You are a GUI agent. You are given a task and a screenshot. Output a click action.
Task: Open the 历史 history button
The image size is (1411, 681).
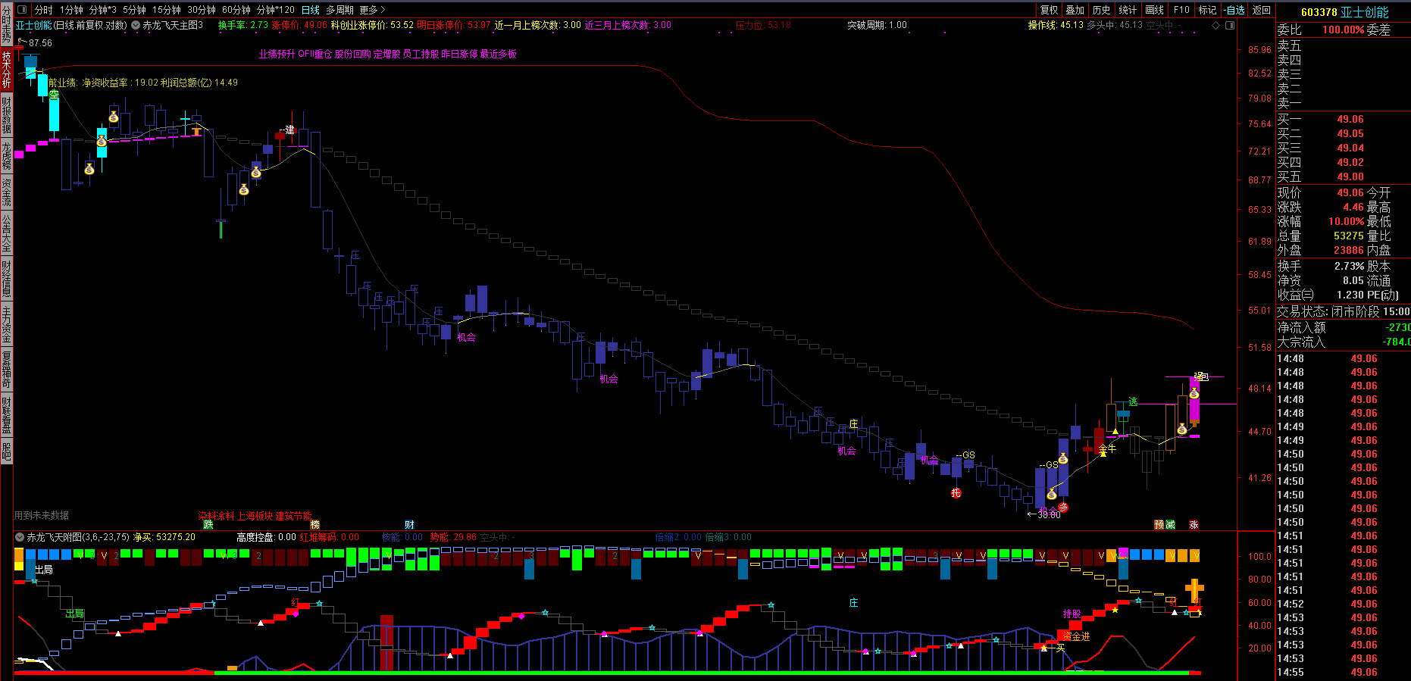point(1101,10)
